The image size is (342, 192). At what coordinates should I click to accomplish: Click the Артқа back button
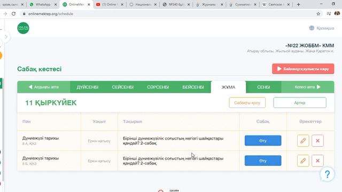[300, 102]
